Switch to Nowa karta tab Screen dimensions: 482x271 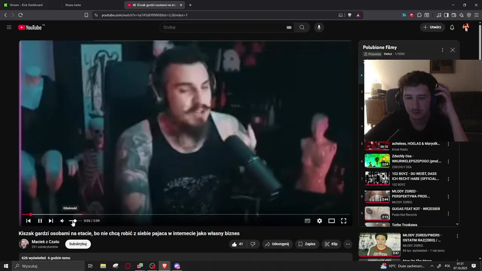(x=73, y=5)
